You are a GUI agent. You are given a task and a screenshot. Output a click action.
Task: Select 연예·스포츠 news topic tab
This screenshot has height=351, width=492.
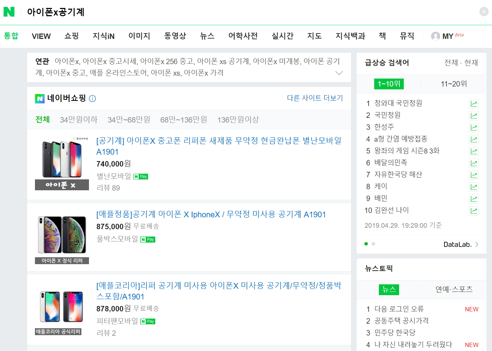tap(454, 289)
